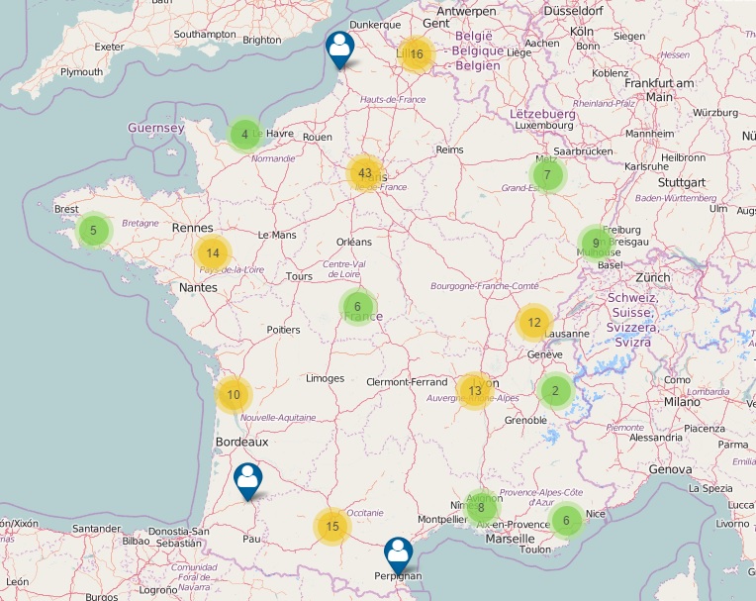Open the Mulhouse cluster marked 9
The image size is (756, 601).
tap(597, 244)
